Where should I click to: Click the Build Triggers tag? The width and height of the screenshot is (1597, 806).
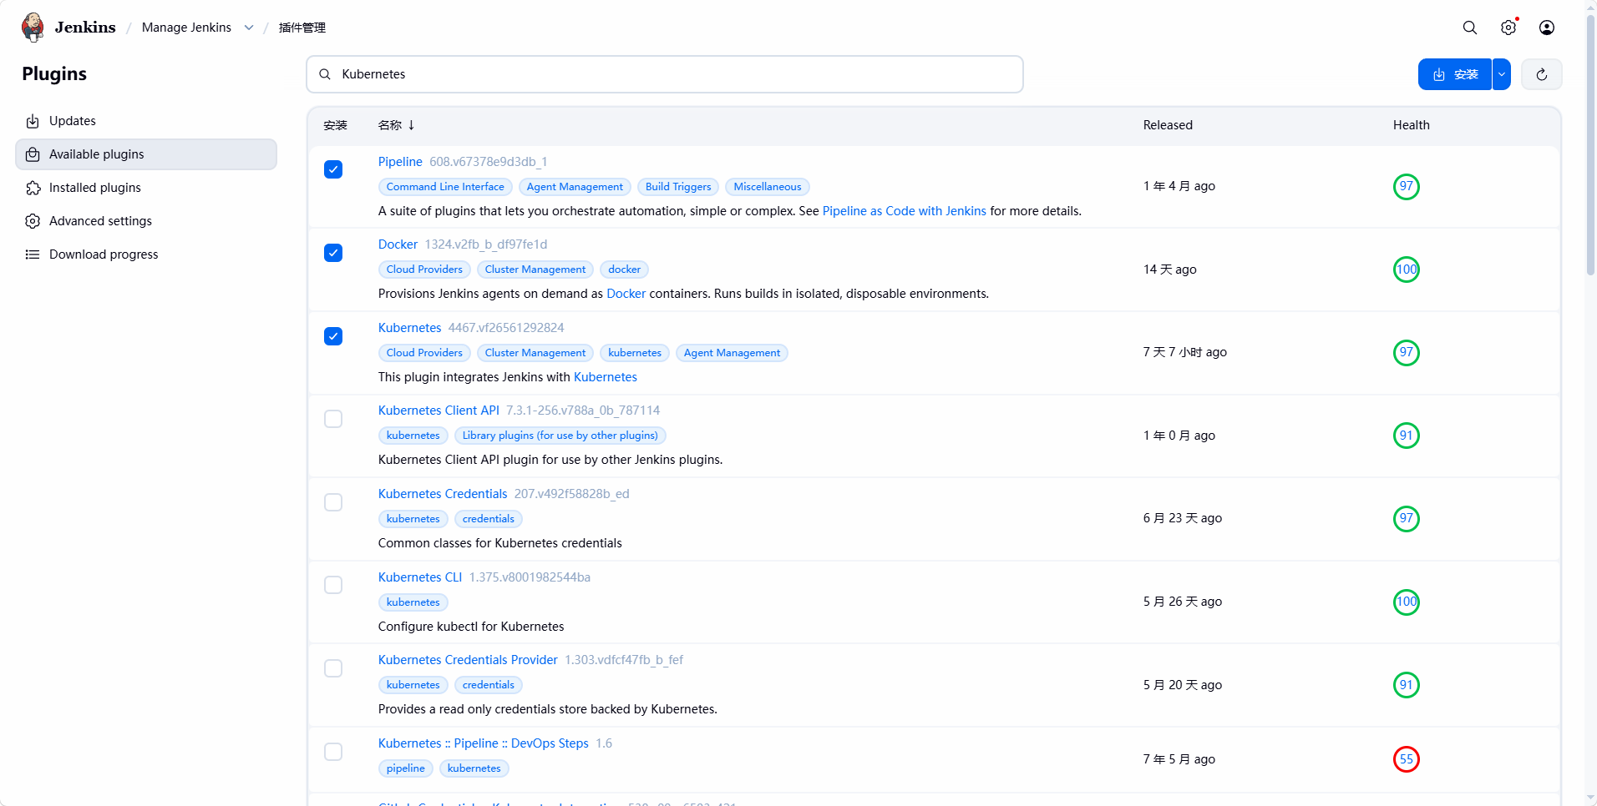(678, 187)
